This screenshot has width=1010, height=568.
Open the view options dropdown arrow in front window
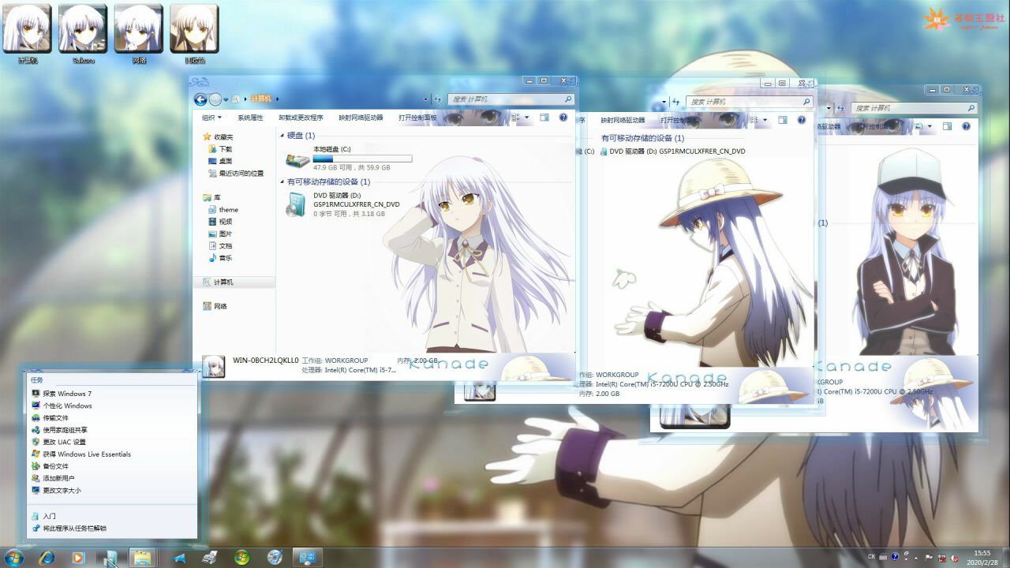pyautogui.click(x=528, y=118)
